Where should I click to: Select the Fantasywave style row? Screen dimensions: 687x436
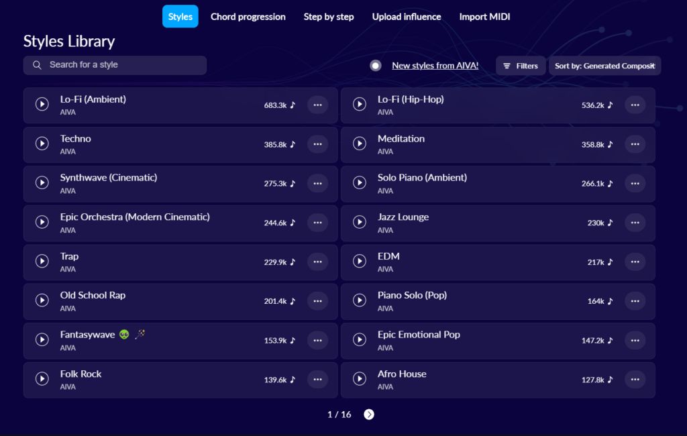[180, 341]
